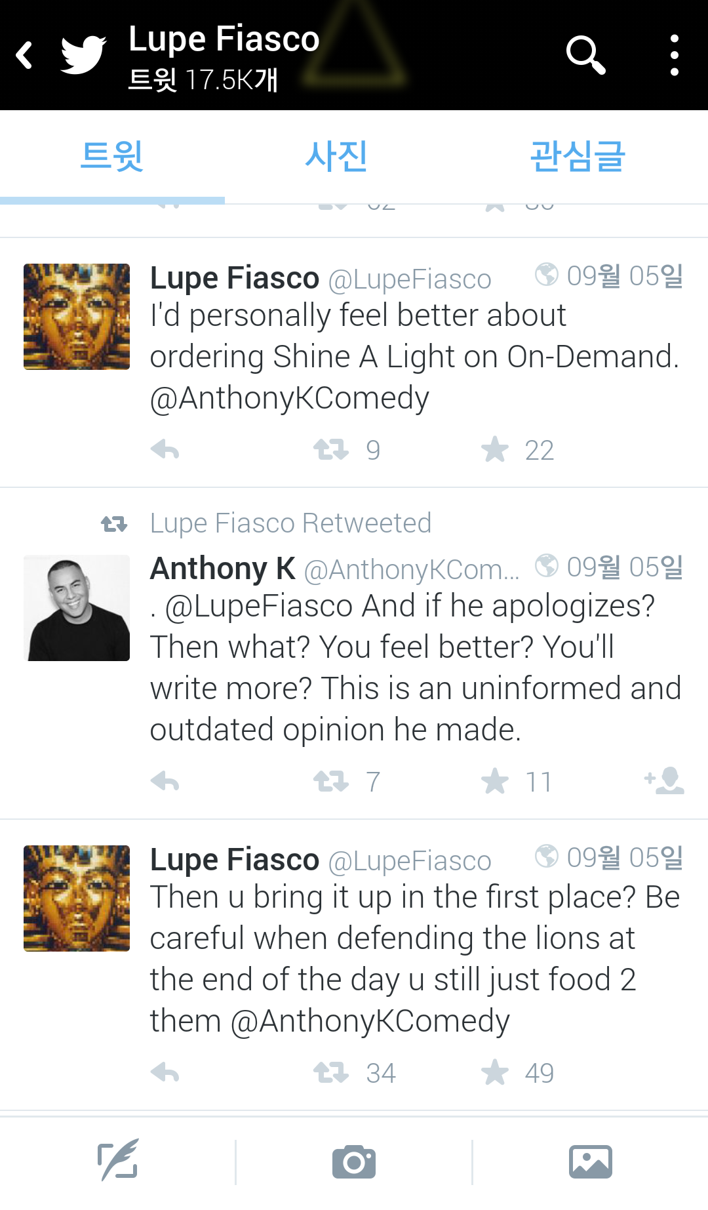Retweet the Shine A Light tweet
This screenshot has width=708, height=1210.
(x=331, y=450)
